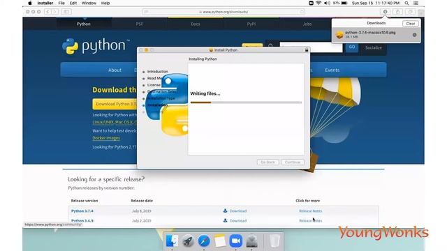Click the Go Back button in installer
This screenshot has width=447, height=251.
click(268, 162)
